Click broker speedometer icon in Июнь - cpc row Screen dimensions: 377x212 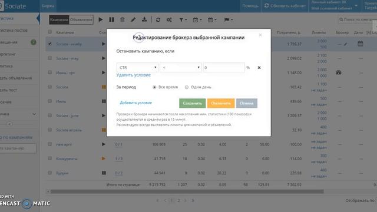click(x=339, y=72)
